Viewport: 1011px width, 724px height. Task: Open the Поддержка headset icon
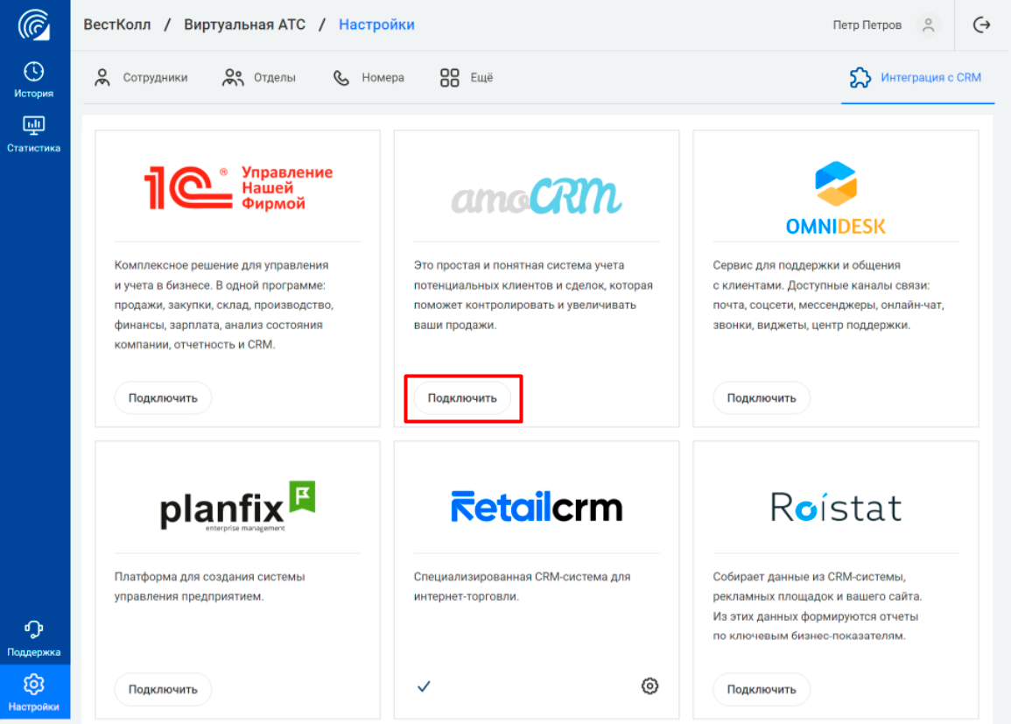point(33,629)
